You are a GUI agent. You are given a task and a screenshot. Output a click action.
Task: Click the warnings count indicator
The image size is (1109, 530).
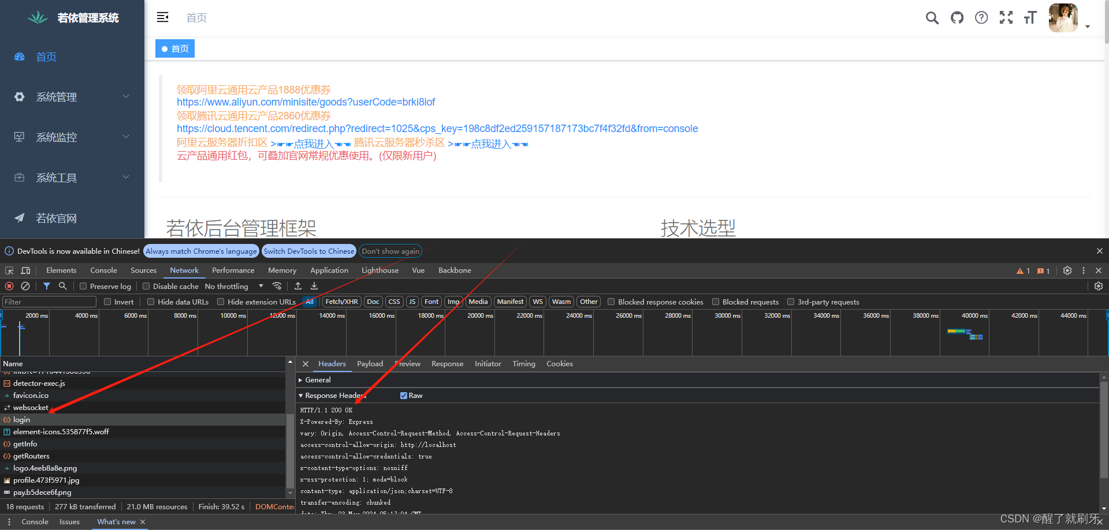(1024, 270)
